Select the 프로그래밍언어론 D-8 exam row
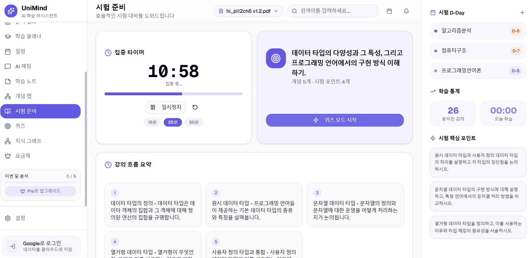The width and height of the screenshot is (528, 258). pos(478,71)
